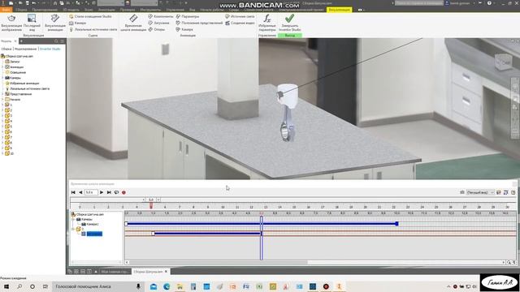Select Освещение in browser tree
This screenshot has height=292, width=520.
tap(18, 72)
